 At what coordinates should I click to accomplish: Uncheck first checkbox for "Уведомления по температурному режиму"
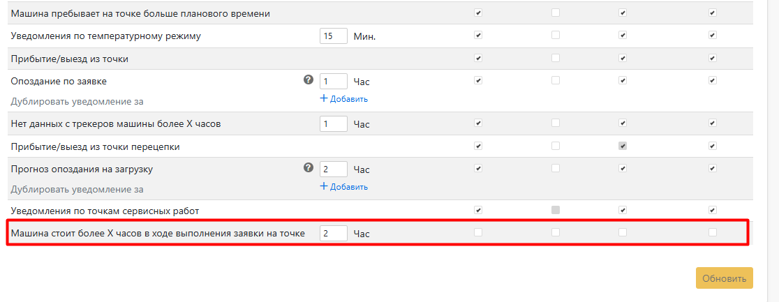478,35
